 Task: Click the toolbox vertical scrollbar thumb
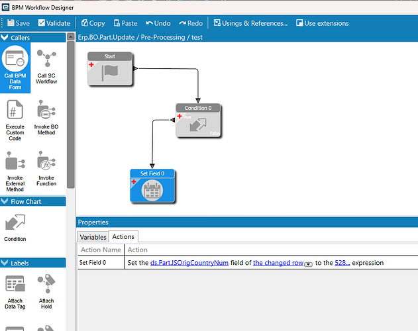pyautogui.click(x=71, y=115)
